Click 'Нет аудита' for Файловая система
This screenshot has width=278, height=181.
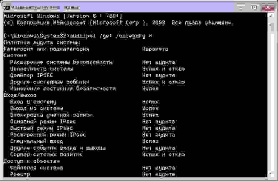coord(159,168)
